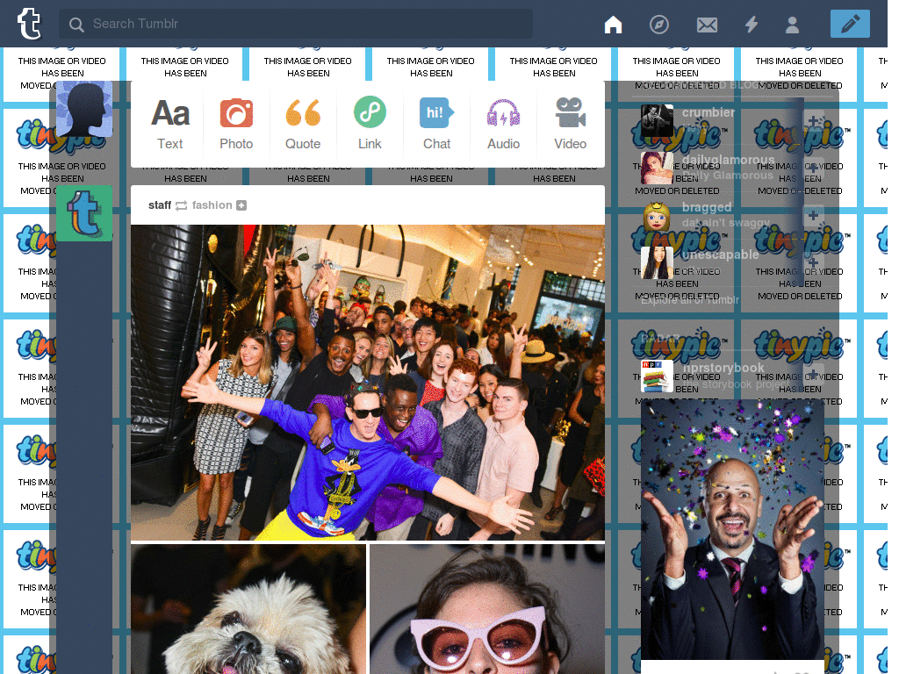Click the blue compose pencil button
The height and width of the screenshot is (674, 899).
850,24
